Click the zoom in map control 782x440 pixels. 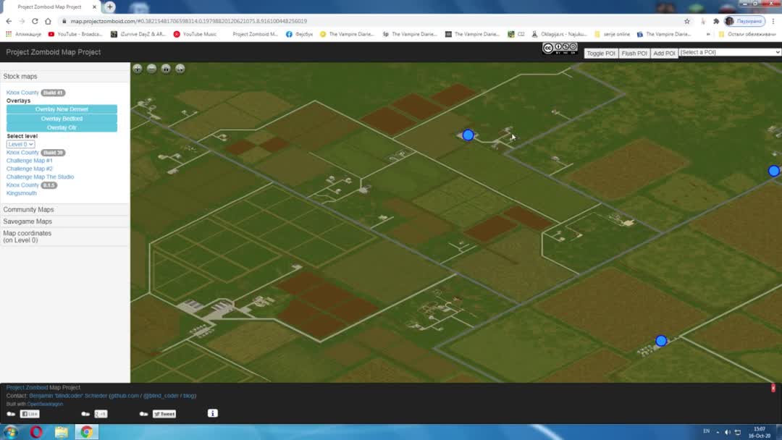[137, 69]
